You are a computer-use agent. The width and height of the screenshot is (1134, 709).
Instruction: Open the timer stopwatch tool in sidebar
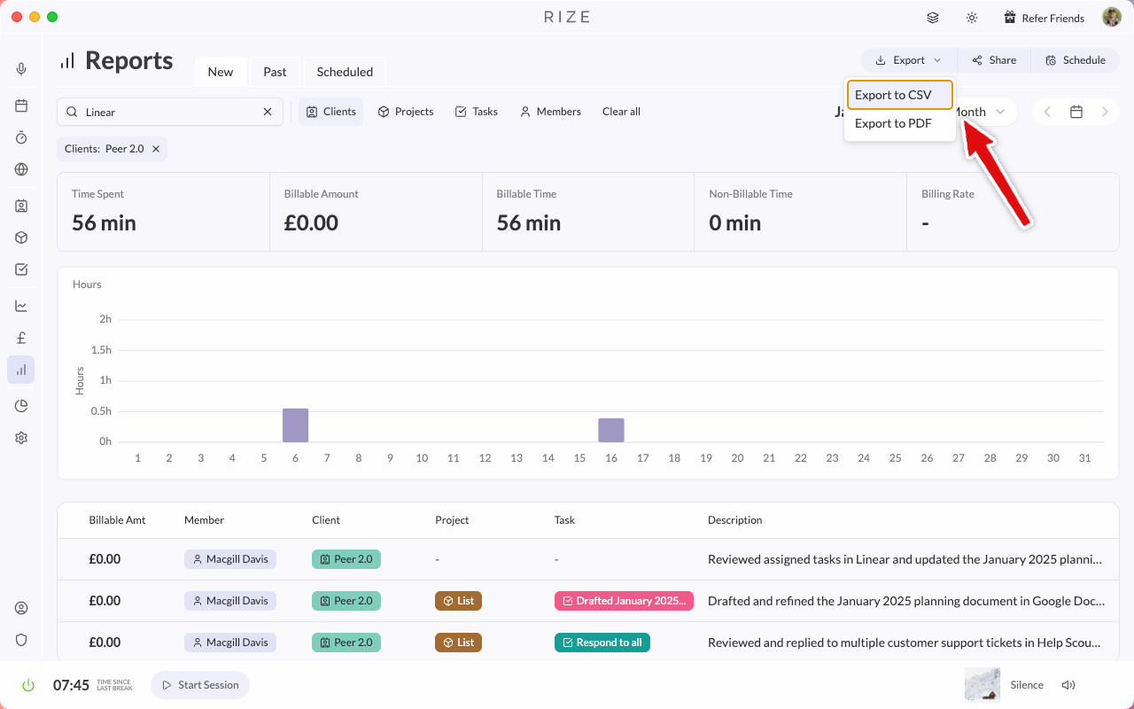pos(21,137)
